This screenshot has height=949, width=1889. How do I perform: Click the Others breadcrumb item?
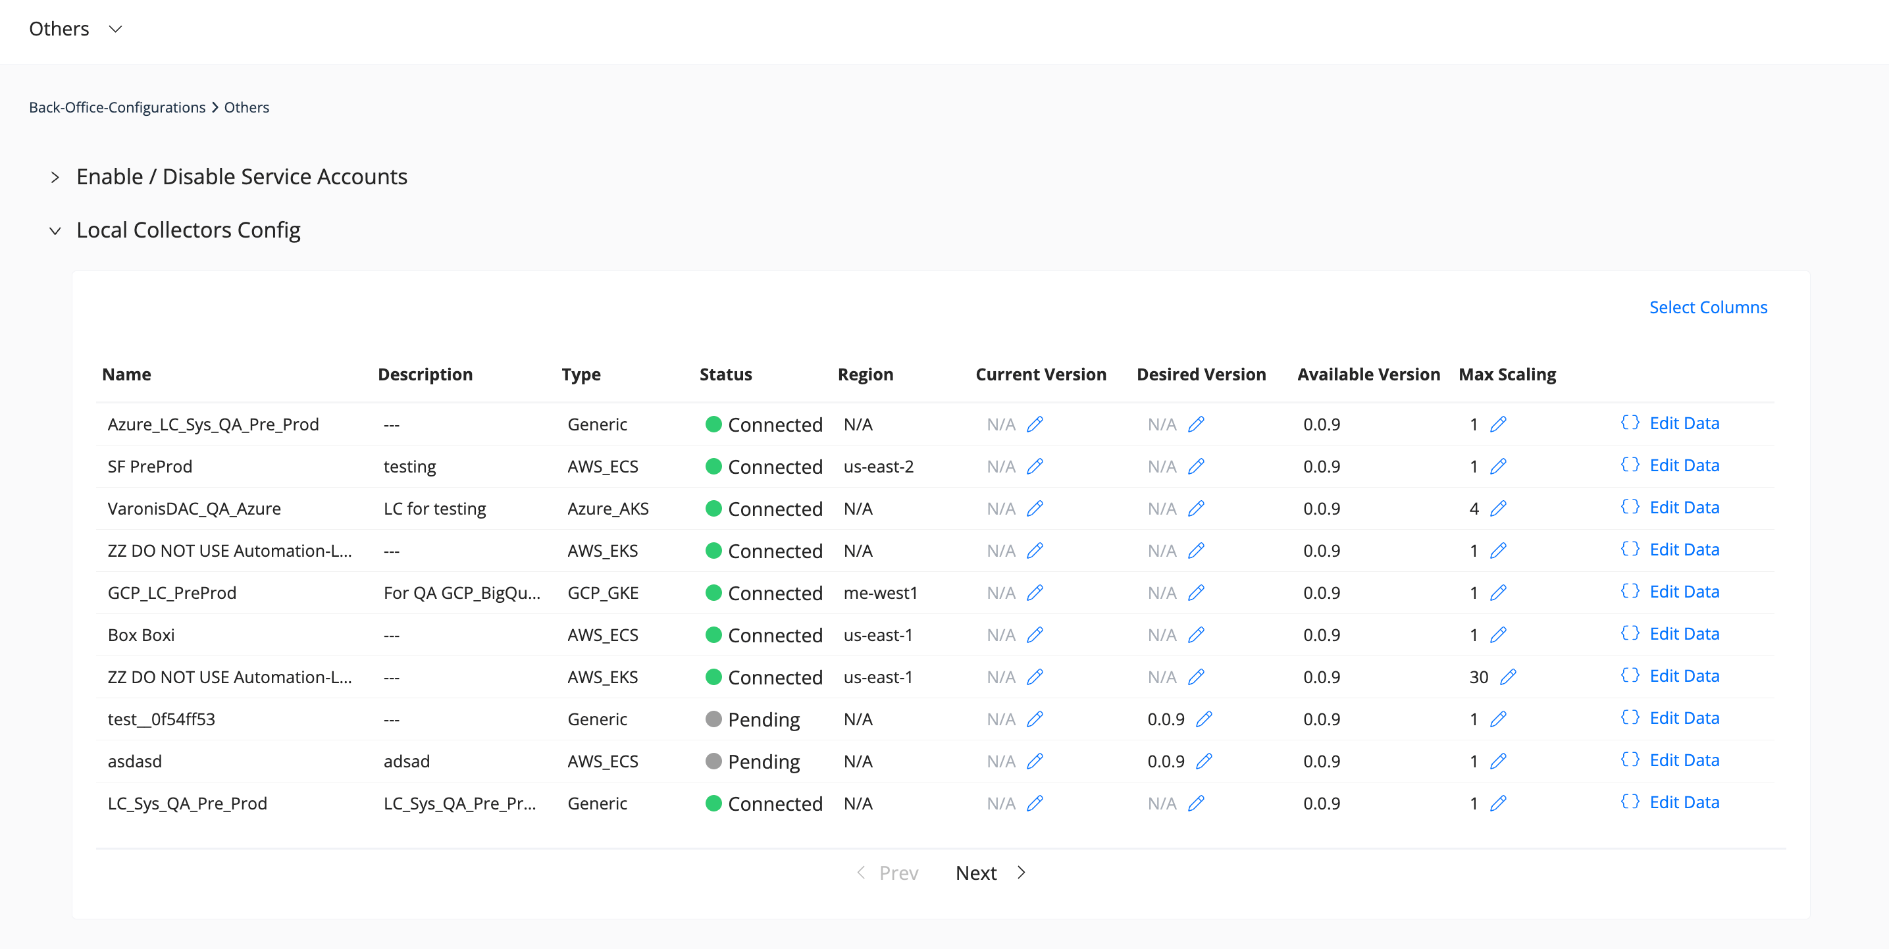(246, 107)
